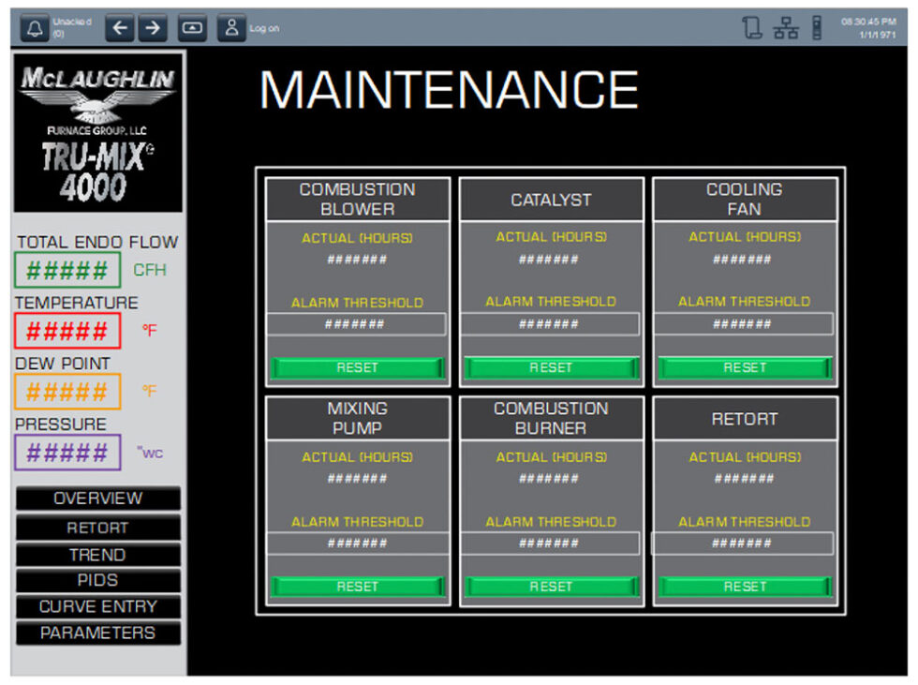Open the PIDS page

tap(98, 581)
